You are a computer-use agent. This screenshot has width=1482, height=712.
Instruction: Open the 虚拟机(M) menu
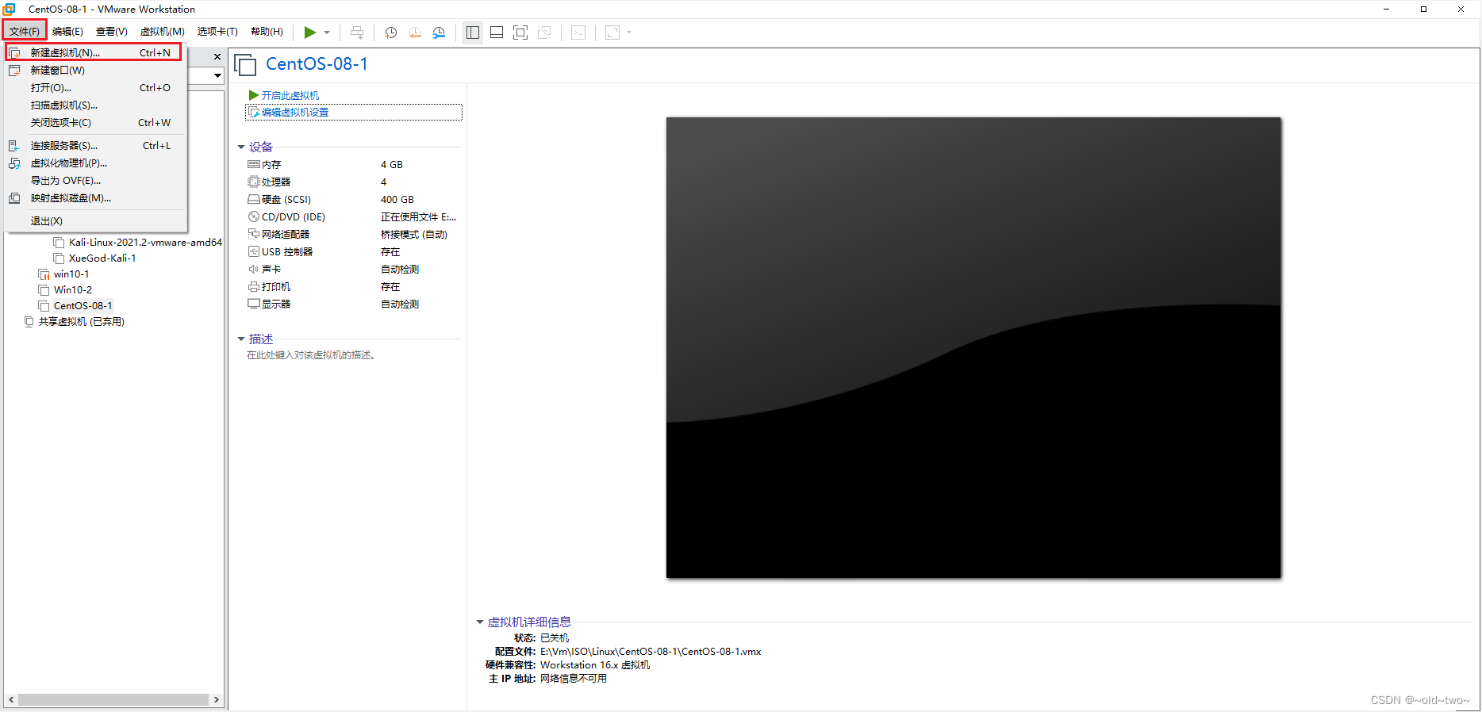[x=162, y=31]
